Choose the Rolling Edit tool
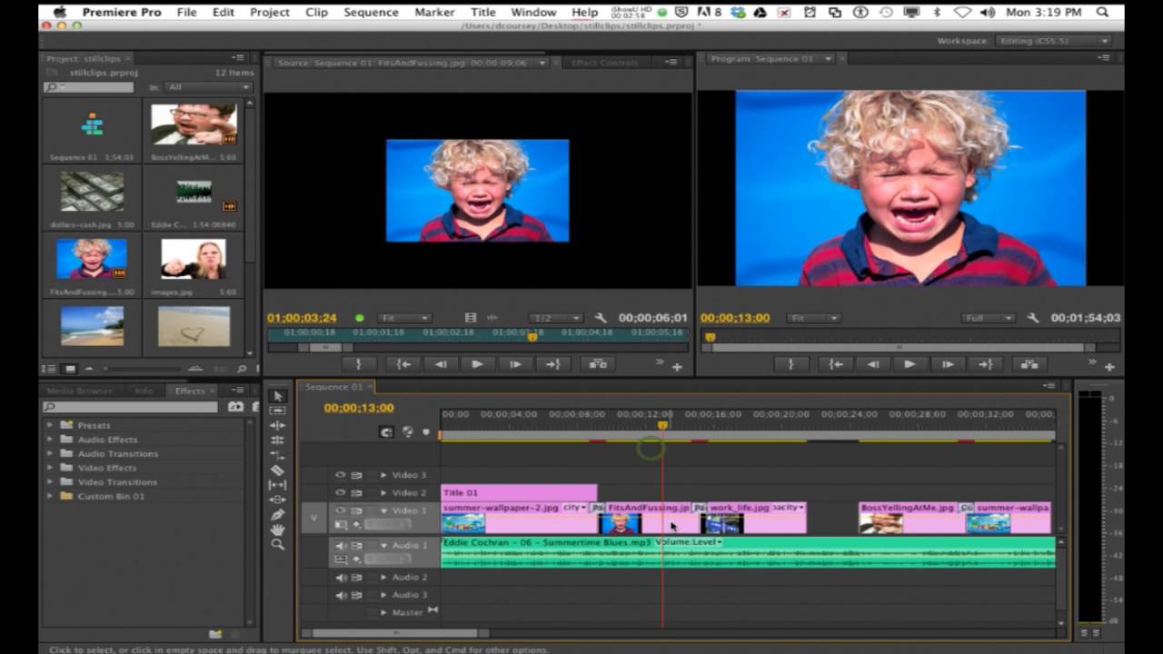 [x=278, y=440]
